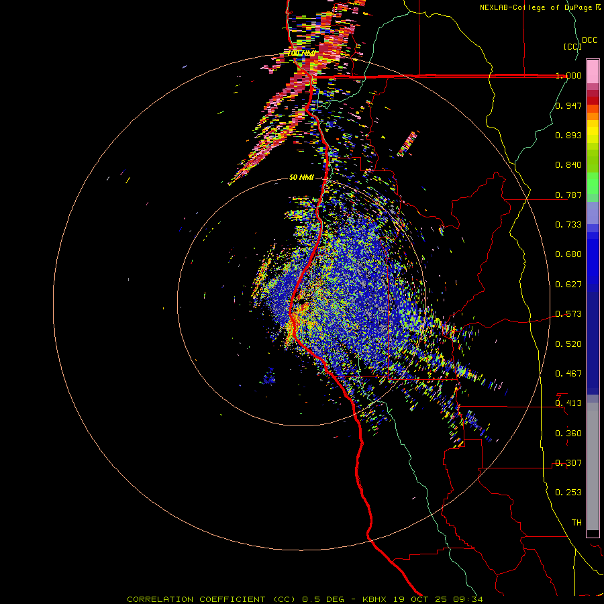This screenshot has width=604, height=604.
Task: Click the 0.467 legend value
Action: (568, 374)
